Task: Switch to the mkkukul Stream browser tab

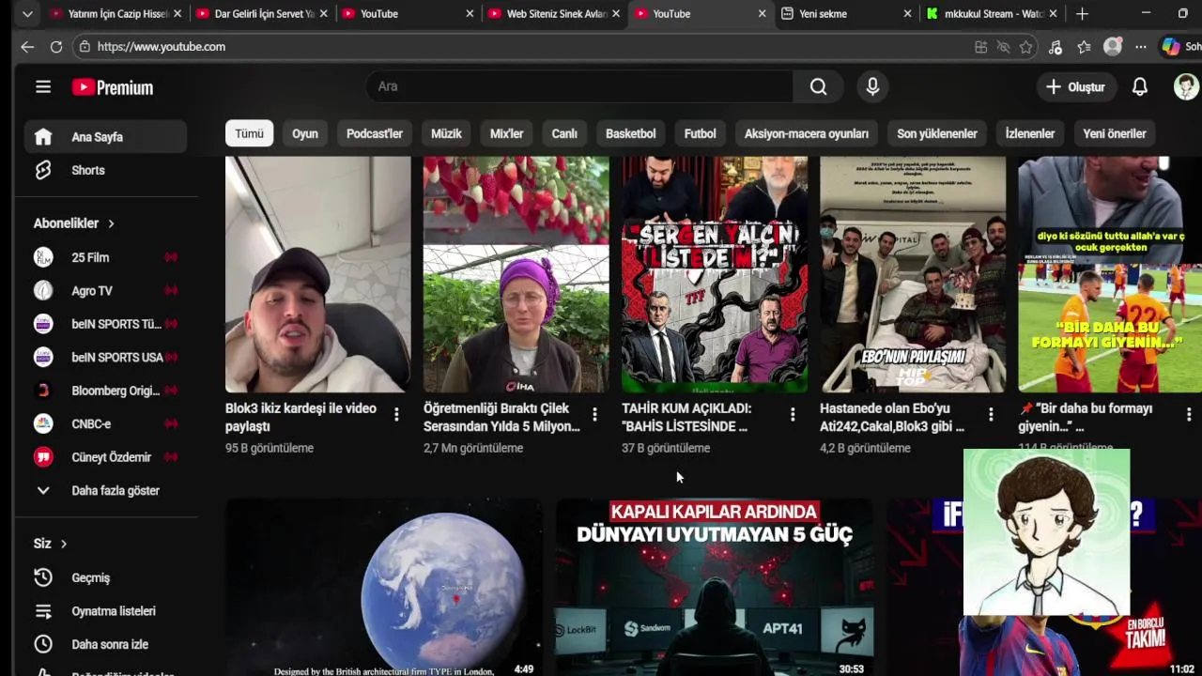Action: tap(992, 14)
